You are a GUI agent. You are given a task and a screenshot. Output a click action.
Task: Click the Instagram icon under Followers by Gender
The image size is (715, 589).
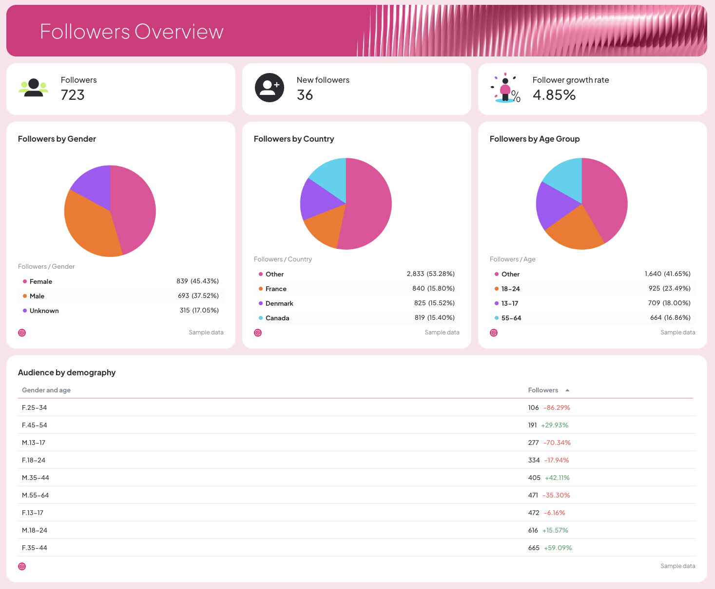pos(22,332)
